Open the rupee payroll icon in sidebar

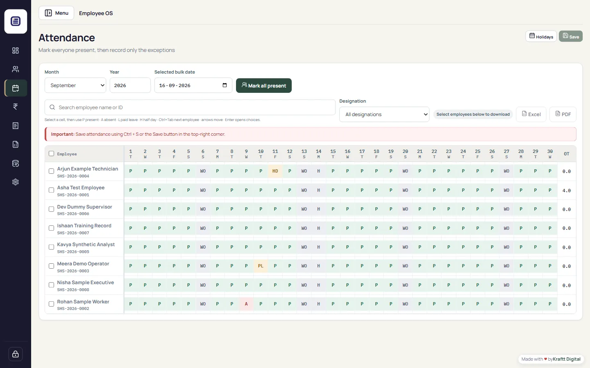click(16, 107)
